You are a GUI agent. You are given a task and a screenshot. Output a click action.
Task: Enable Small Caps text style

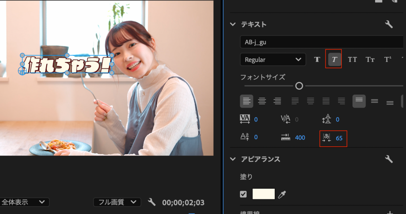[x=370, y=60]
